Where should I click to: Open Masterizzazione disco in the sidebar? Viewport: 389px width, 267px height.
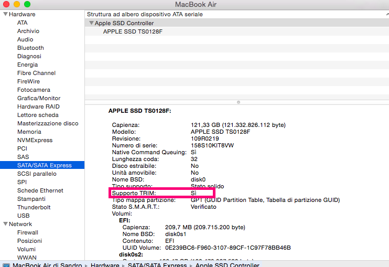pyautogui.click(x=48, y=123)
